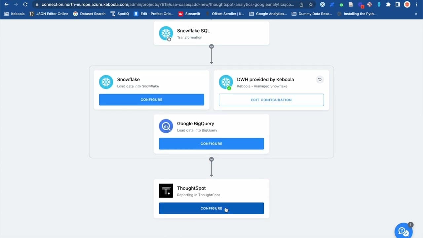Click the 'Google BigQuery' card title

coord(196,124)
